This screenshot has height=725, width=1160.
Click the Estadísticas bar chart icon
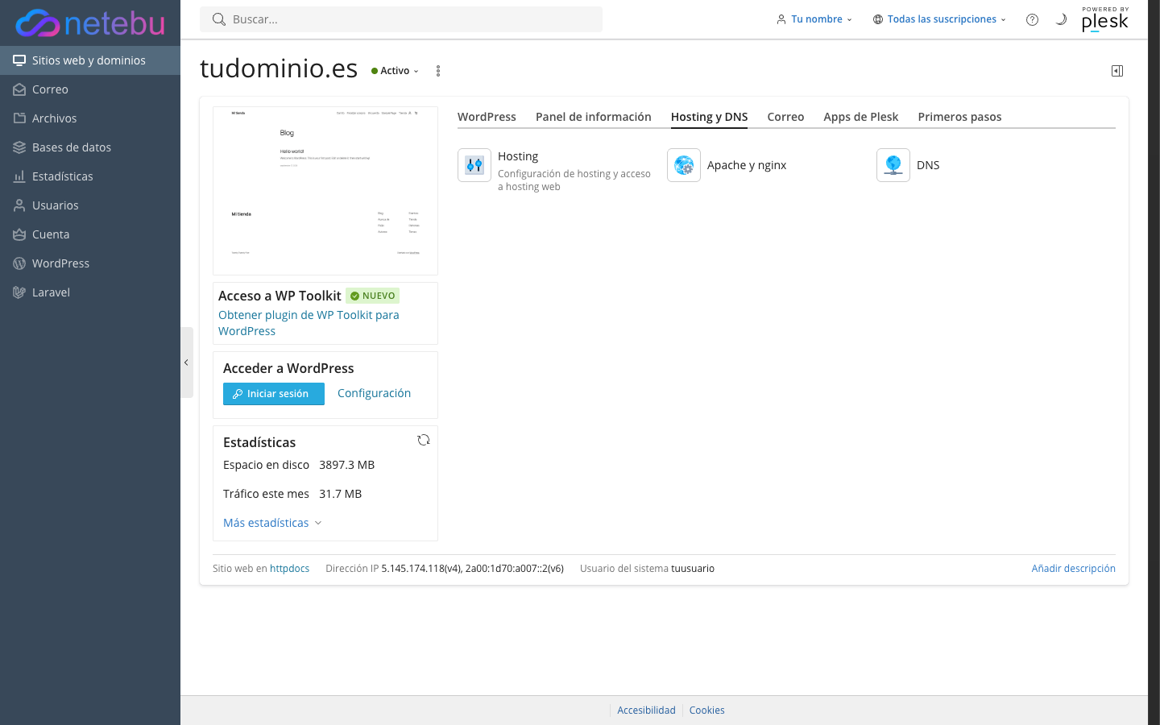pos(19,176)
